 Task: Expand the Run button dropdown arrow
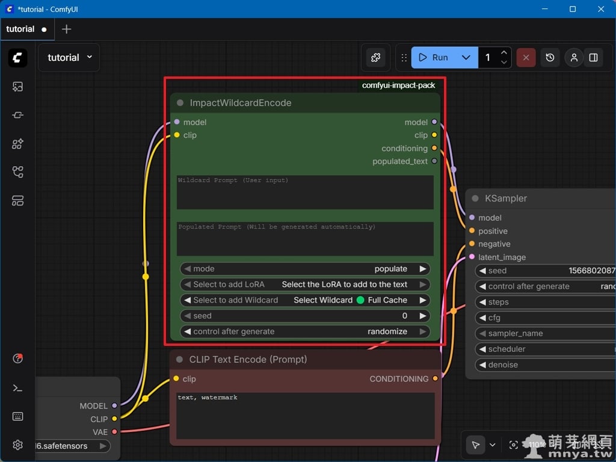tap(466, 58)
